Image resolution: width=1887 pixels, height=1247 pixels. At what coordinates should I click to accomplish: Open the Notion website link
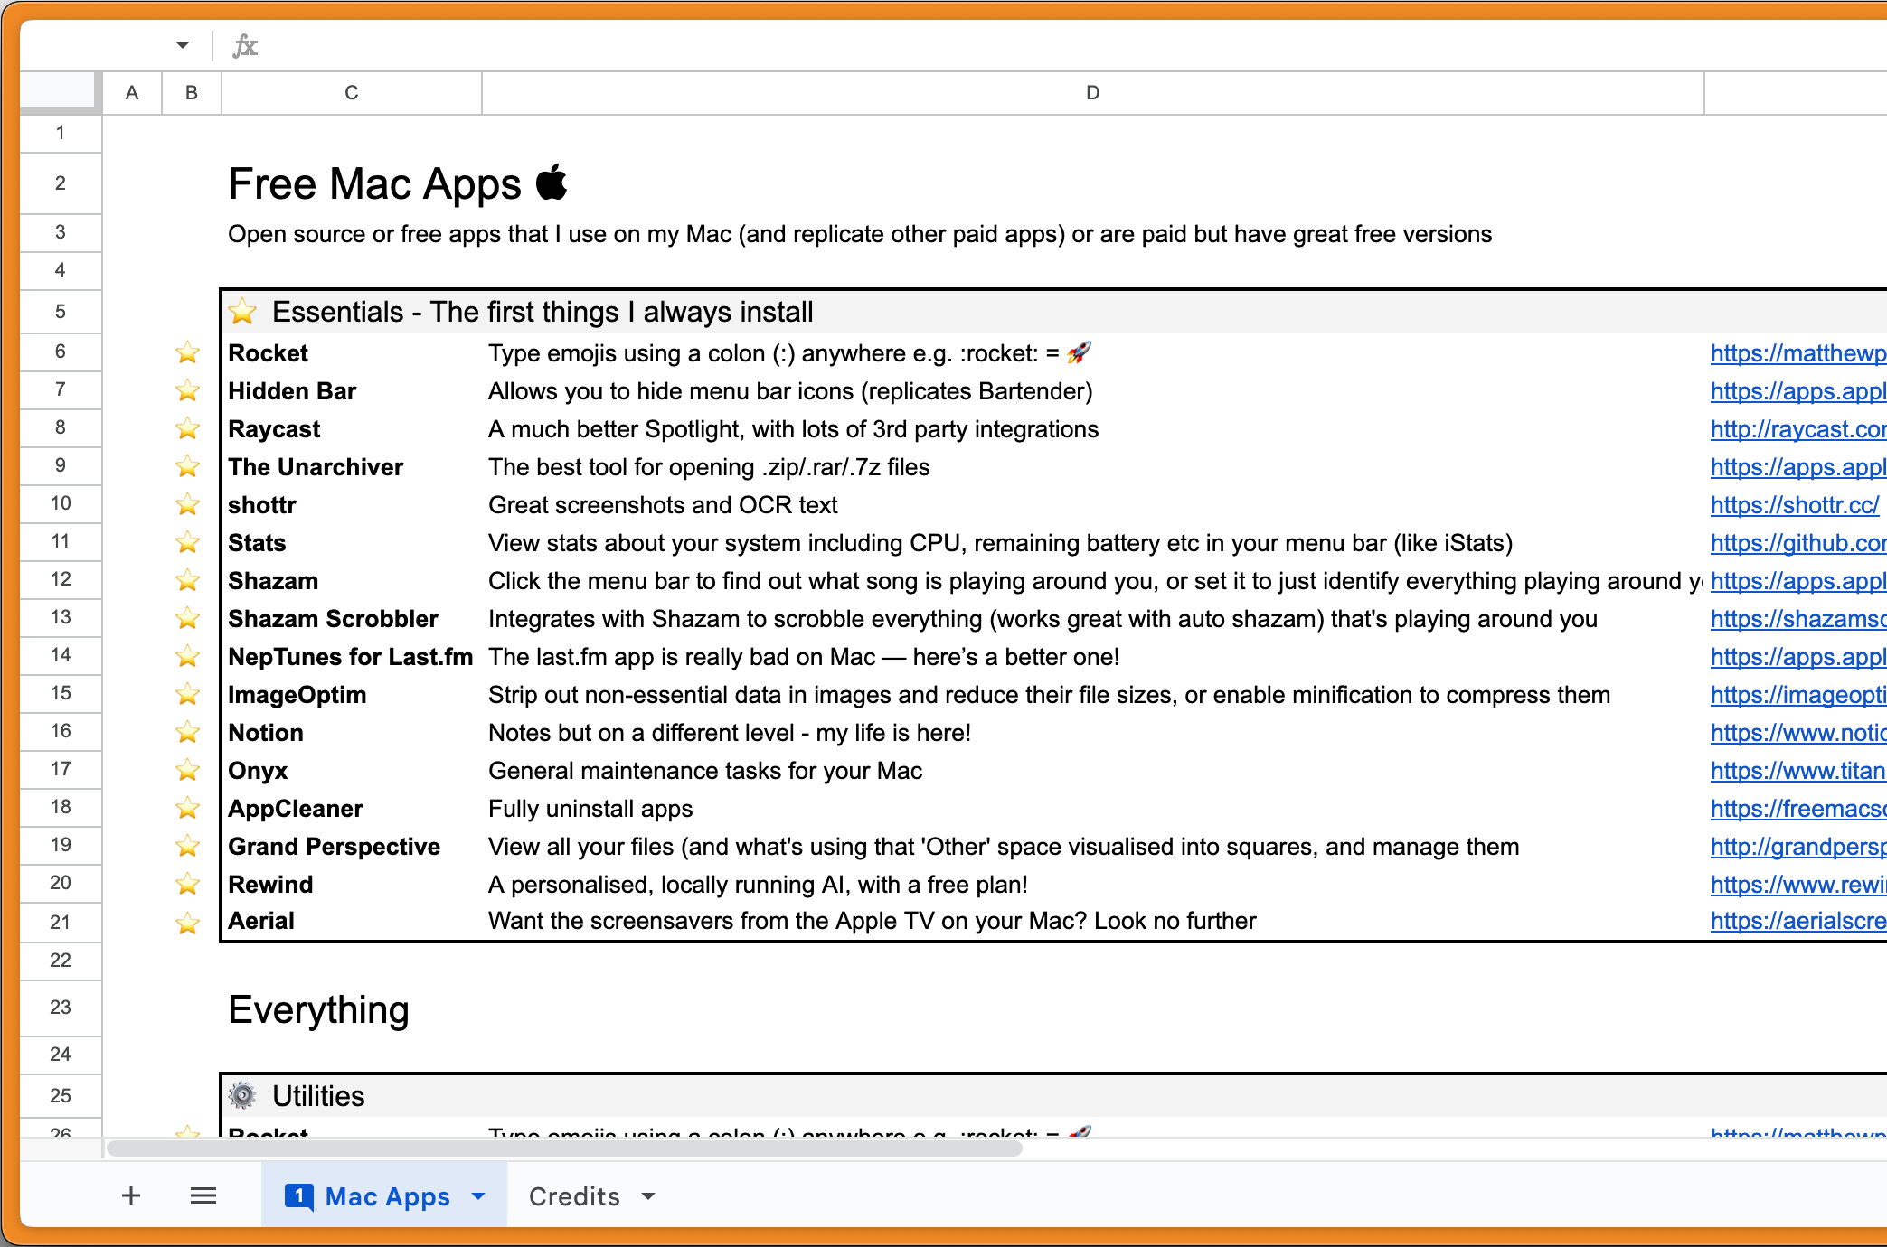(1797, 733)
